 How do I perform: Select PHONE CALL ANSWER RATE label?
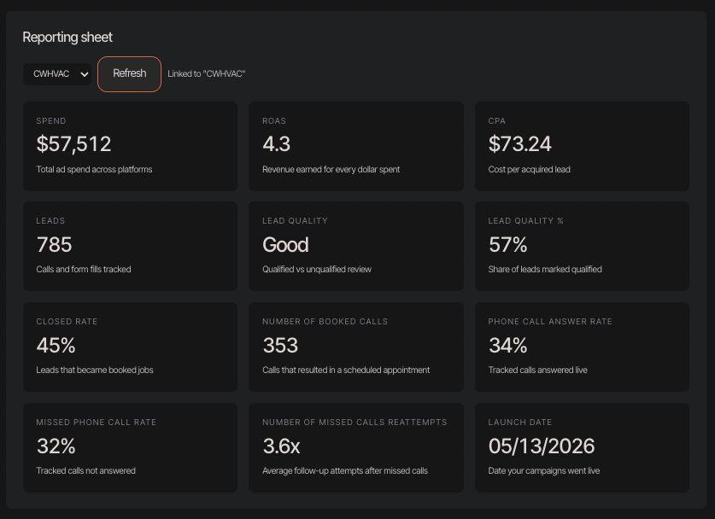point(550,321)
